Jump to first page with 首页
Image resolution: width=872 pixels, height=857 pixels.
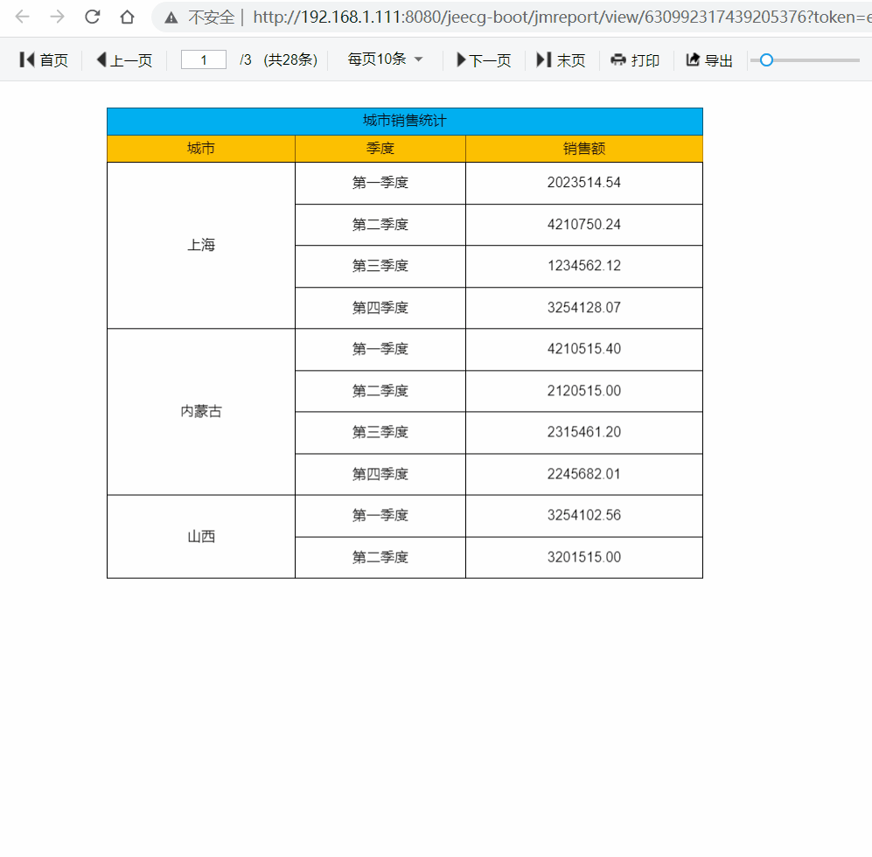pos(44,60)
